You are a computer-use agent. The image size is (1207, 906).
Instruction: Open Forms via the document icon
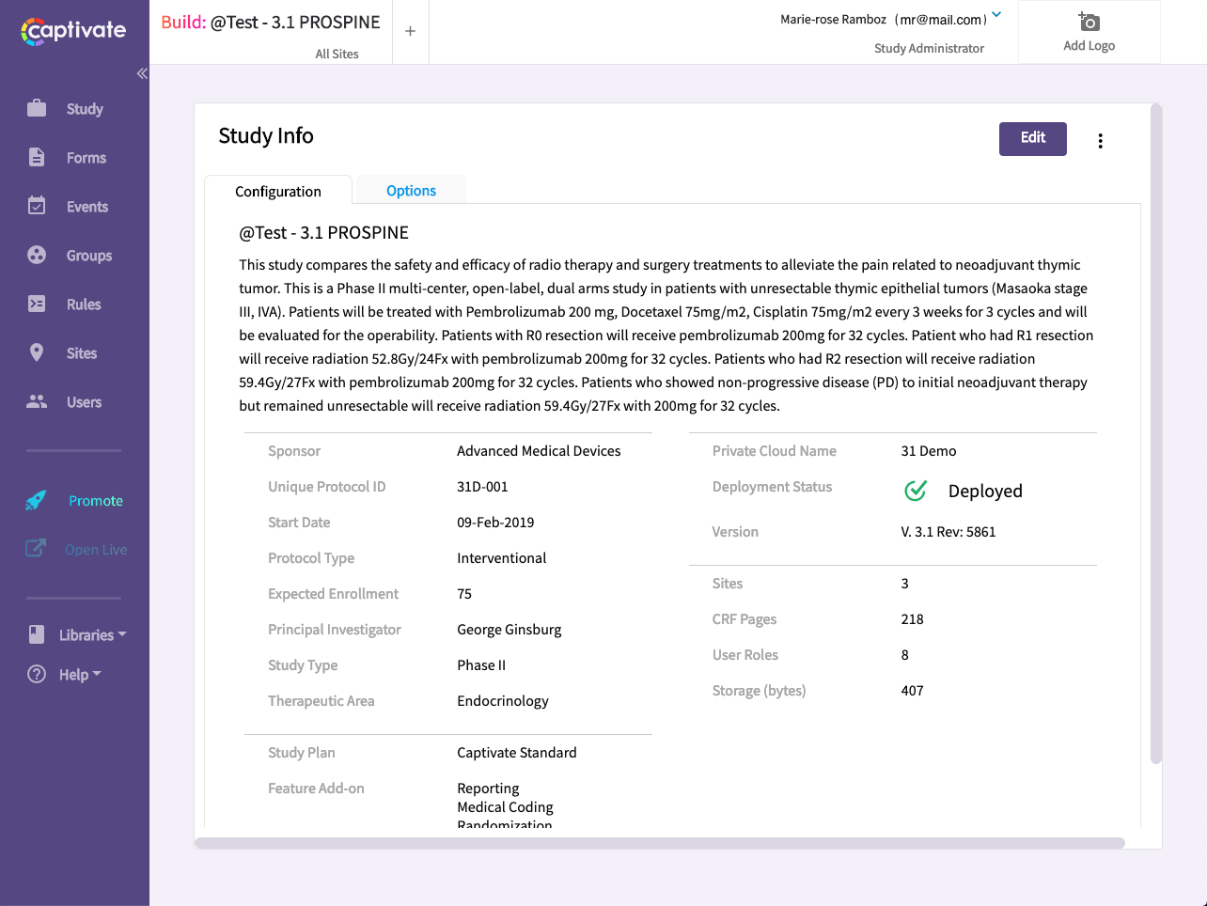point(37,158)
